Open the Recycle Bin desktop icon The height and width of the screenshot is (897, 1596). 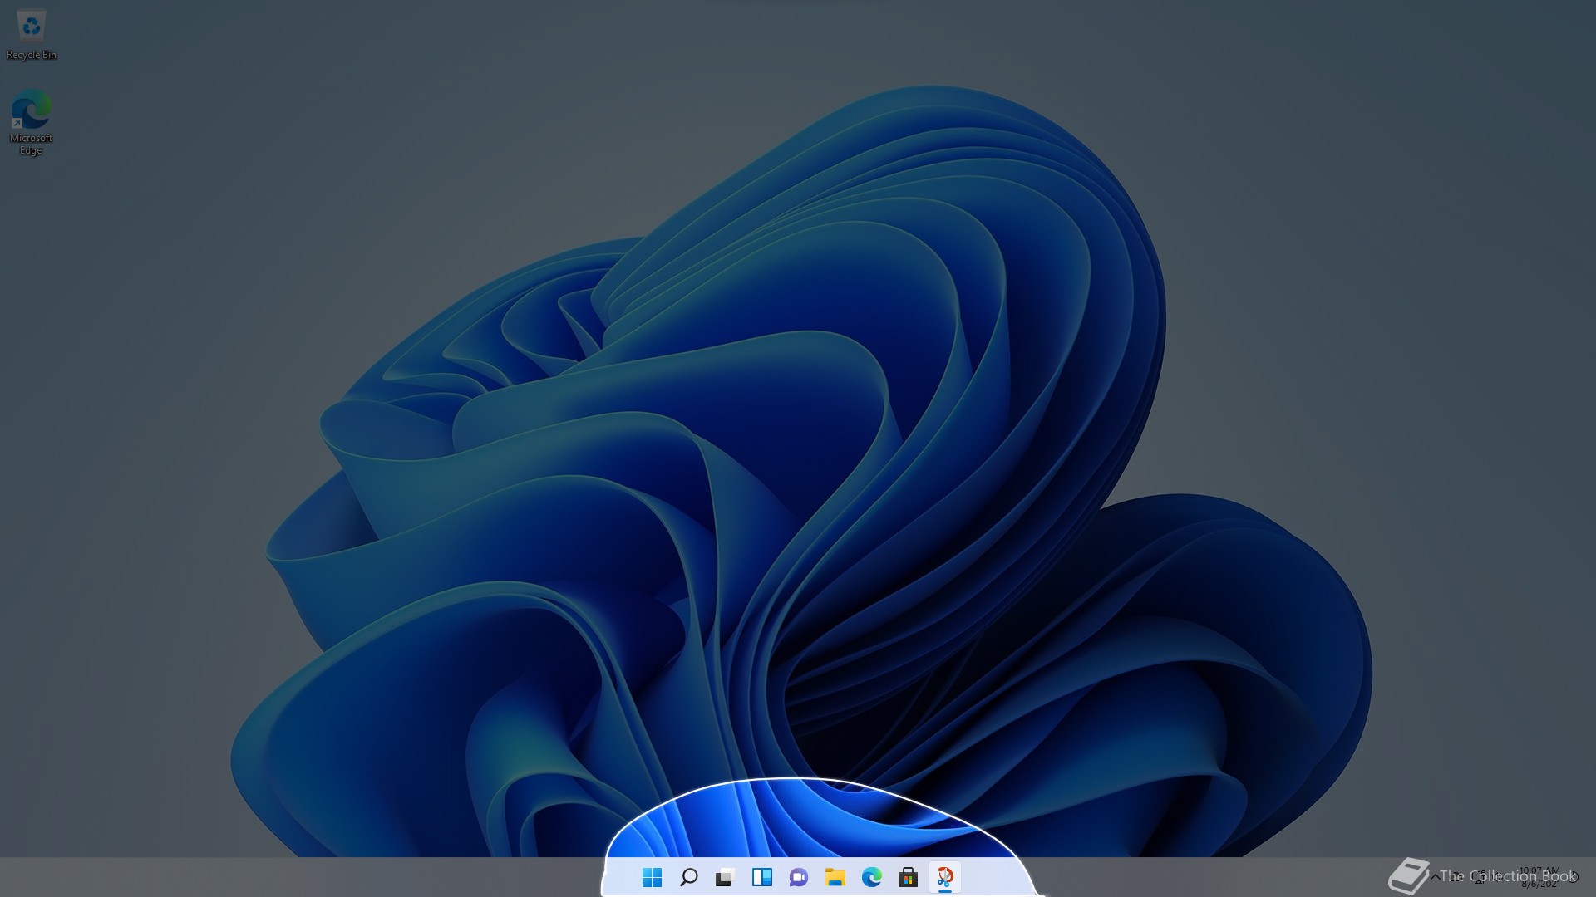tap(31, 27)
